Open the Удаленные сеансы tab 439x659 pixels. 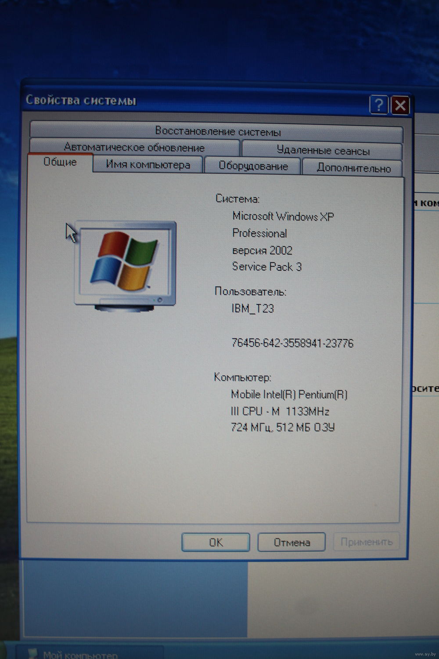(x=323, y=151)
